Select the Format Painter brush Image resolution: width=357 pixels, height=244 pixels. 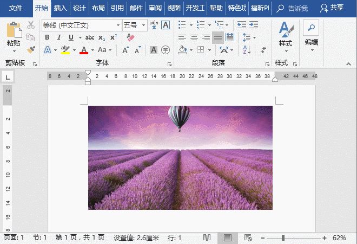coord(30,50)
